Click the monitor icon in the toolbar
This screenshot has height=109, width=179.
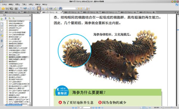pyautogui.click(x=25, y=8)
